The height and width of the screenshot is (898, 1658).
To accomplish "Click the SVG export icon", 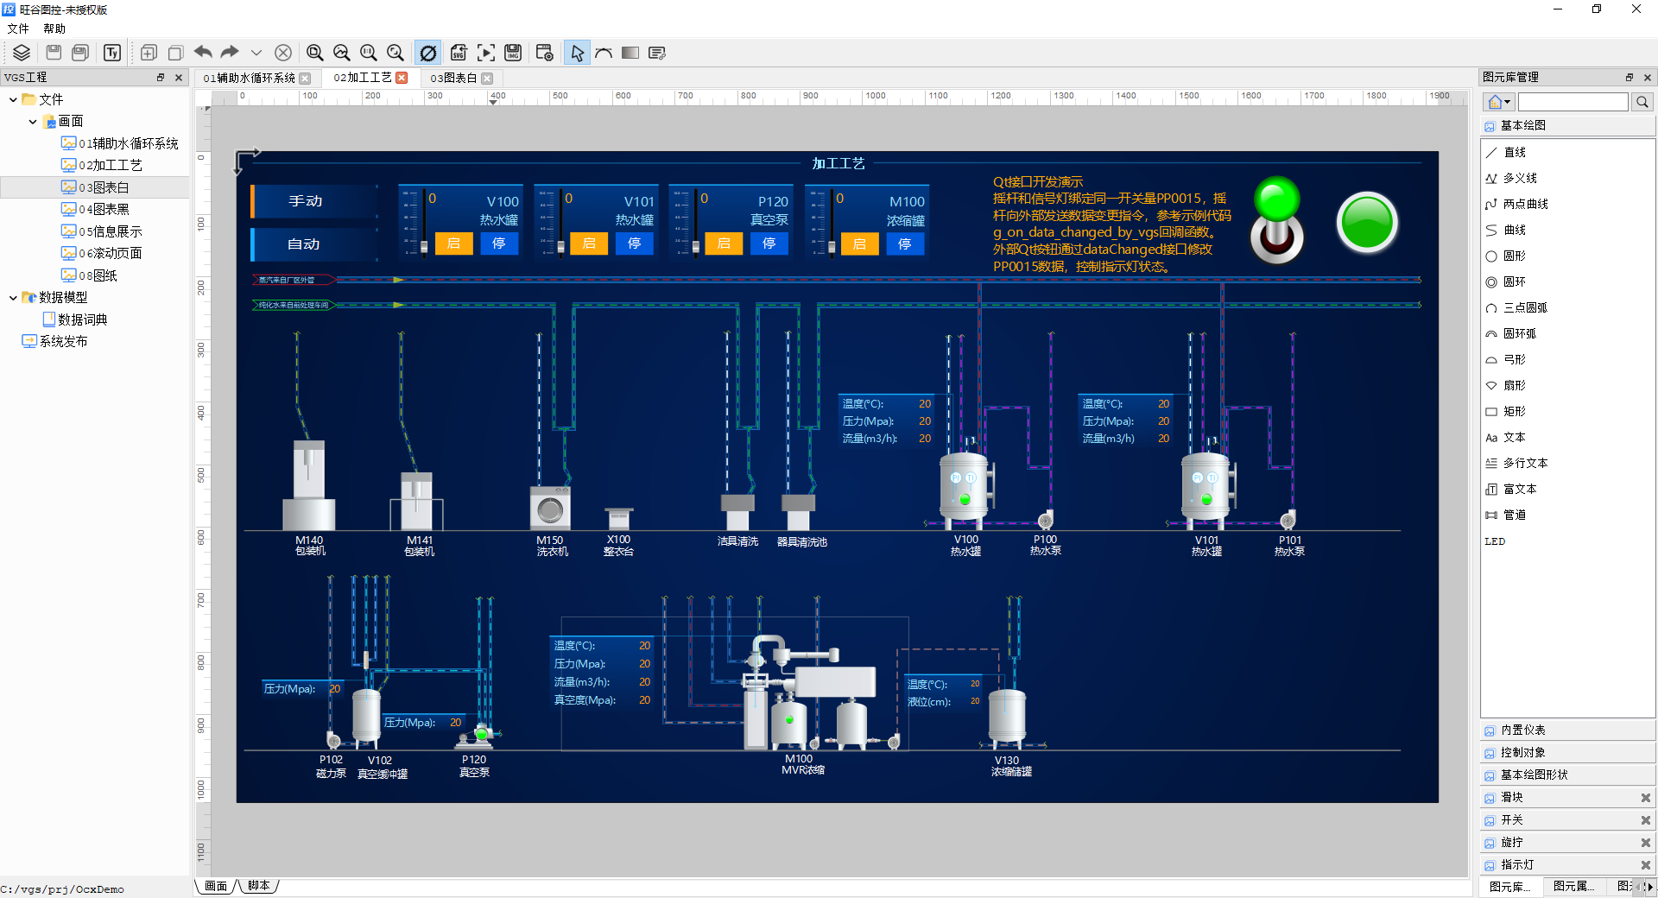I will [459, 53].
